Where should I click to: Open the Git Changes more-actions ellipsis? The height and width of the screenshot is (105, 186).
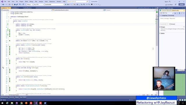point(184,13)
